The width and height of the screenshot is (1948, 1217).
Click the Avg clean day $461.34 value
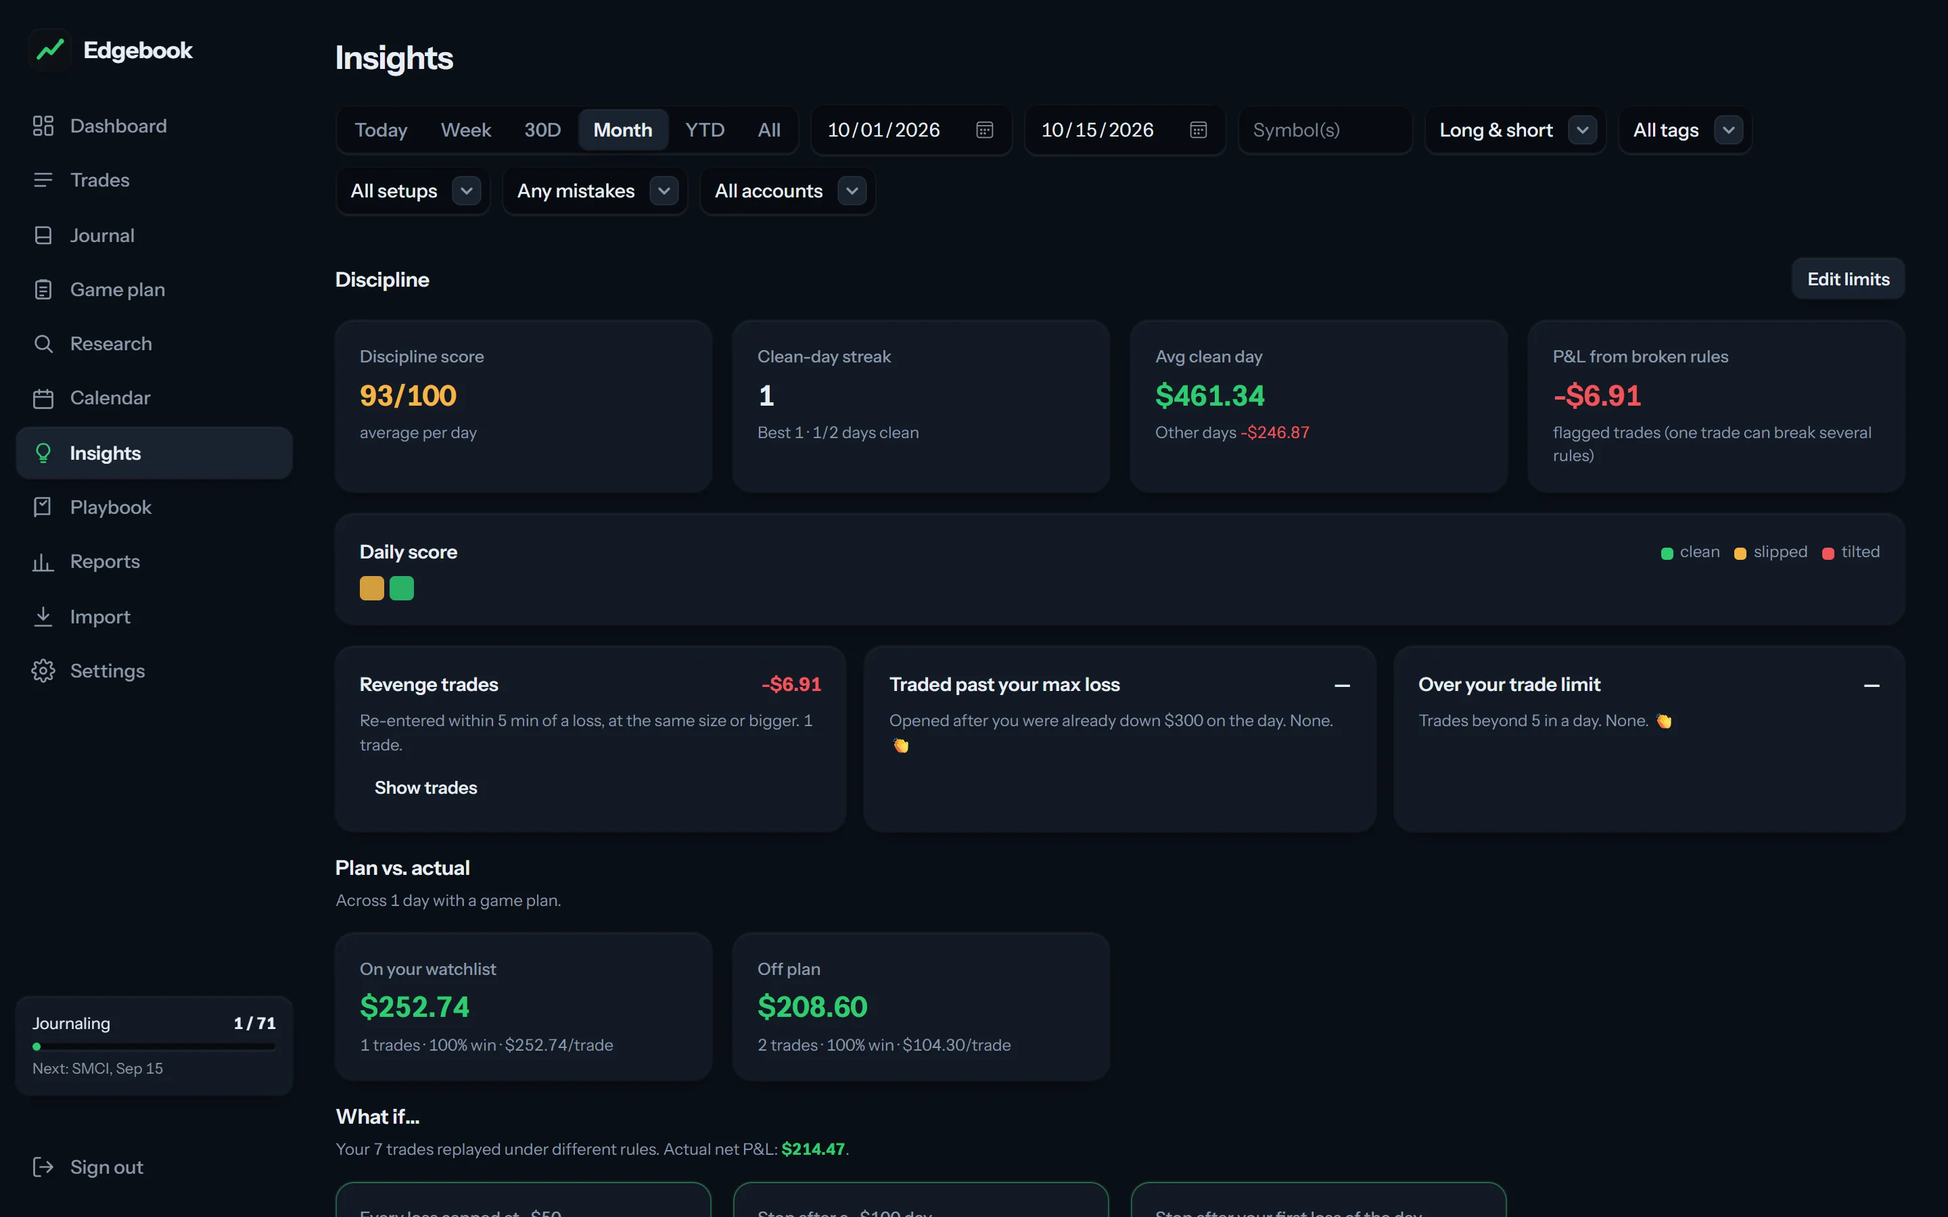(x=1210, y=396)
